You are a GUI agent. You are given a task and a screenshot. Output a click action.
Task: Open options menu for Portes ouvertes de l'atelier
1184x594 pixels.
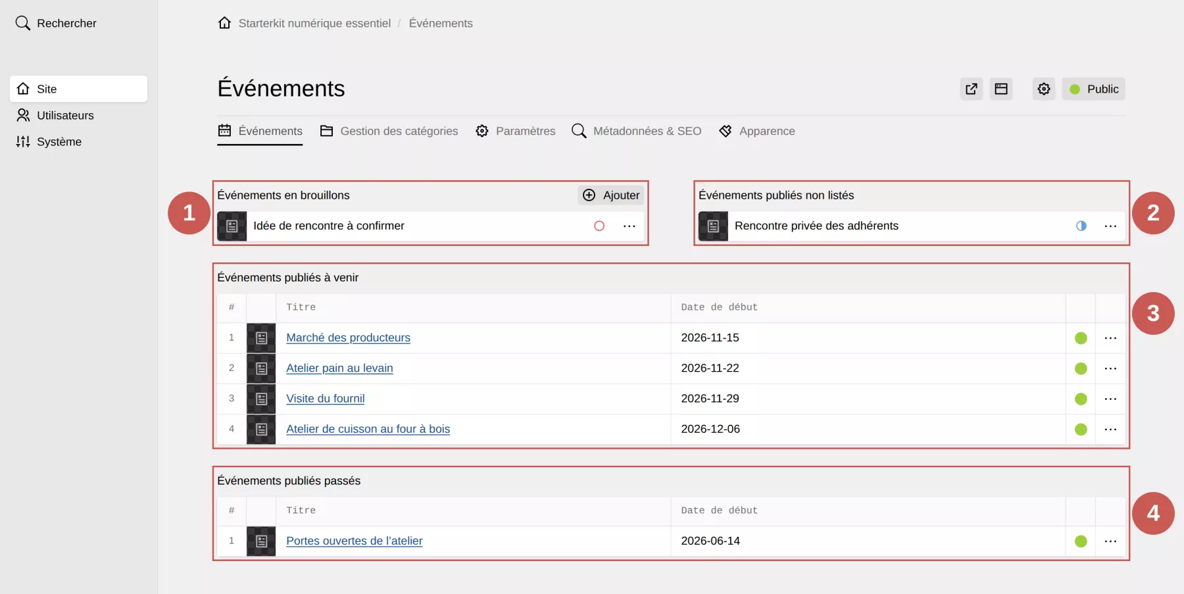click(x=1111, y=541)
